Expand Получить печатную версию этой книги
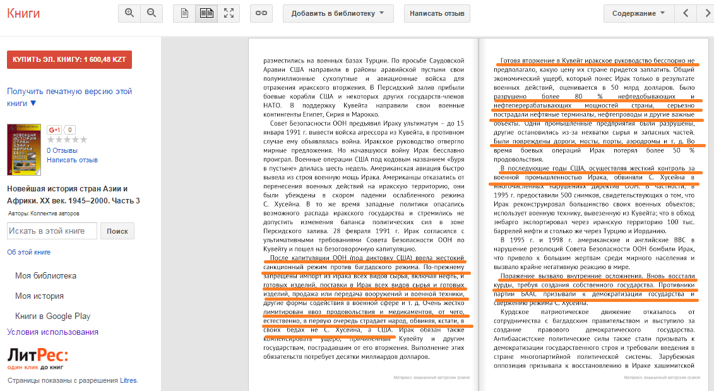The height and width of the screenshot is (391, 714). pyautogui.click(x=69, y=97)
